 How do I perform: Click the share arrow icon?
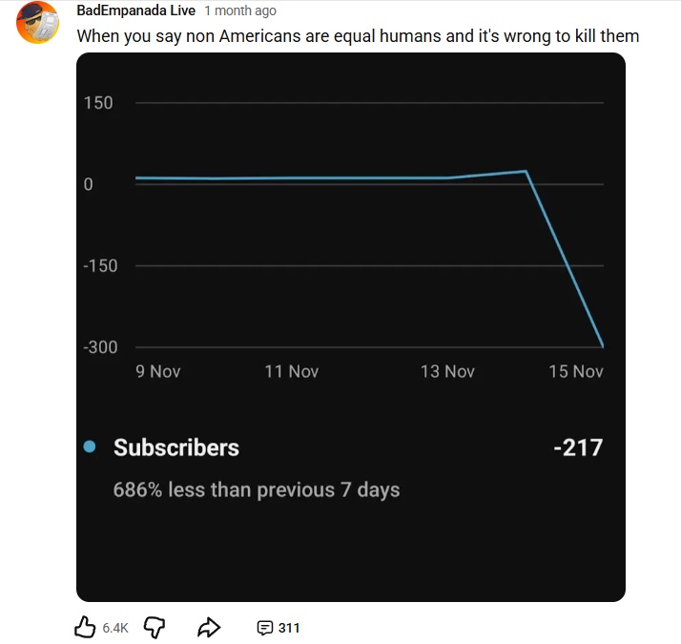coord(208,627)
